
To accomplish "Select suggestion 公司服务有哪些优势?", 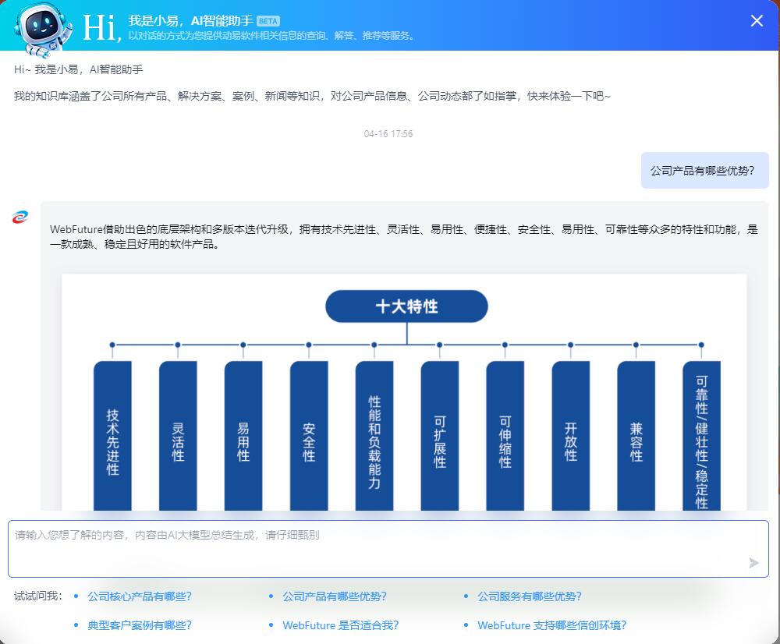I will (x=530, y=596).
